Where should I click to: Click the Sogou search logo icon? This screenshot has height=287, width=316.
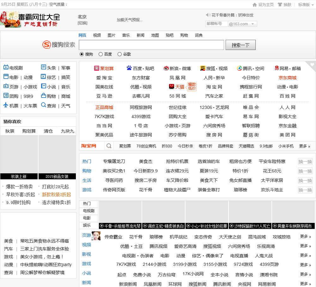46,45
